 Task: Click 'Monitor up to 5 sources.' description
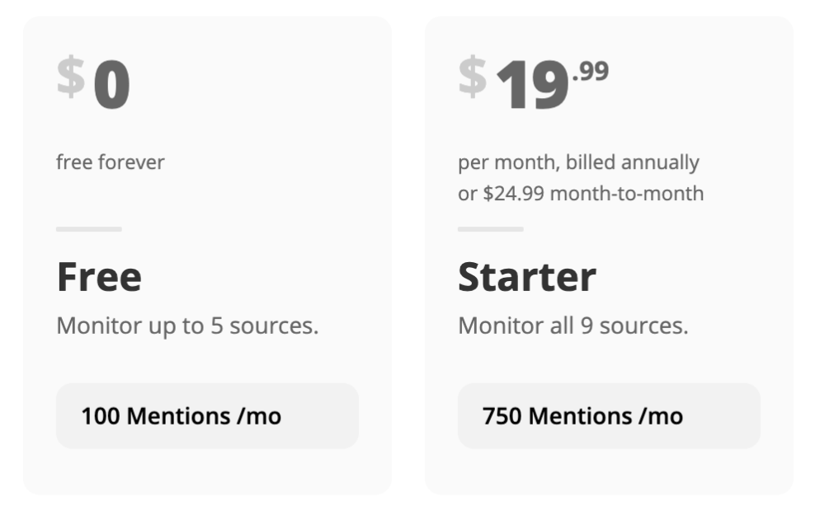coord(186,326)
